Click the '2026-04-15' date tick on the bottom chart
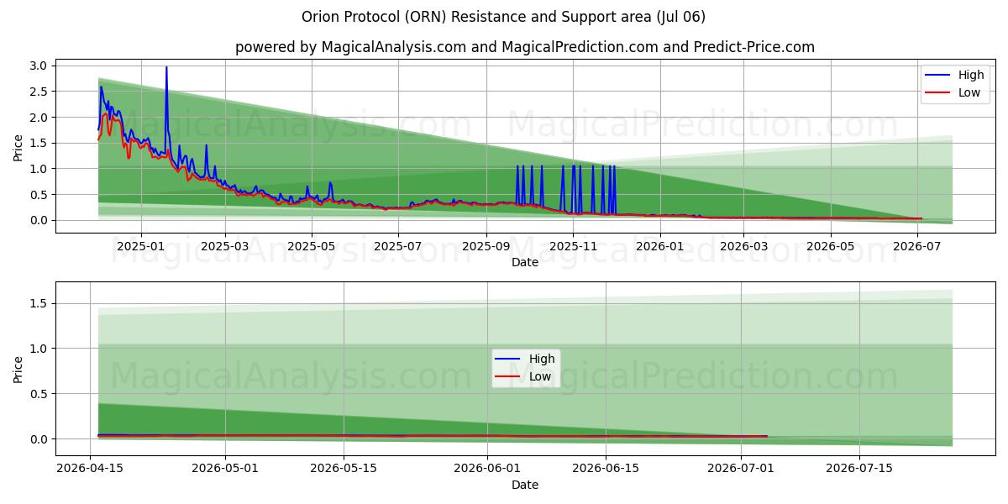The image size is (1008, 504). (91, 469)
